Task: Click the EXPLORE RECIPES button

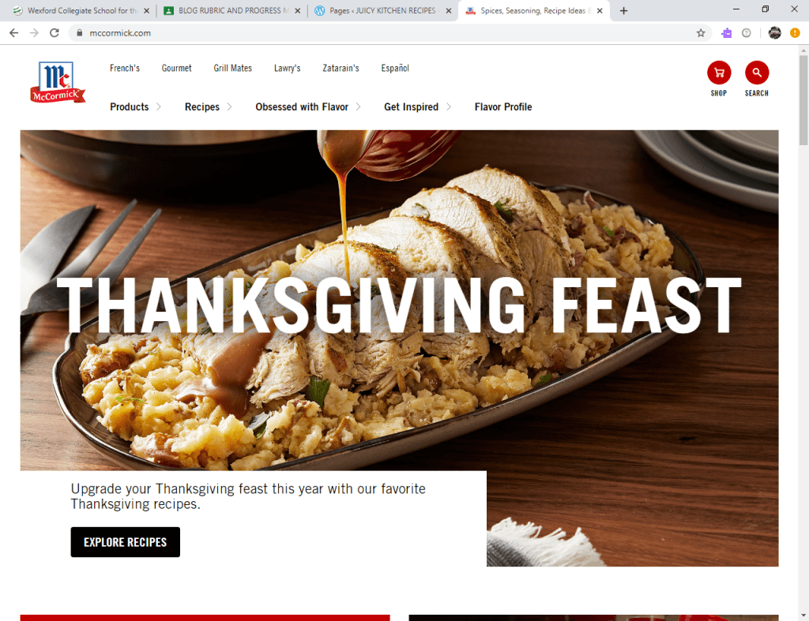Action: click(126, 541)
